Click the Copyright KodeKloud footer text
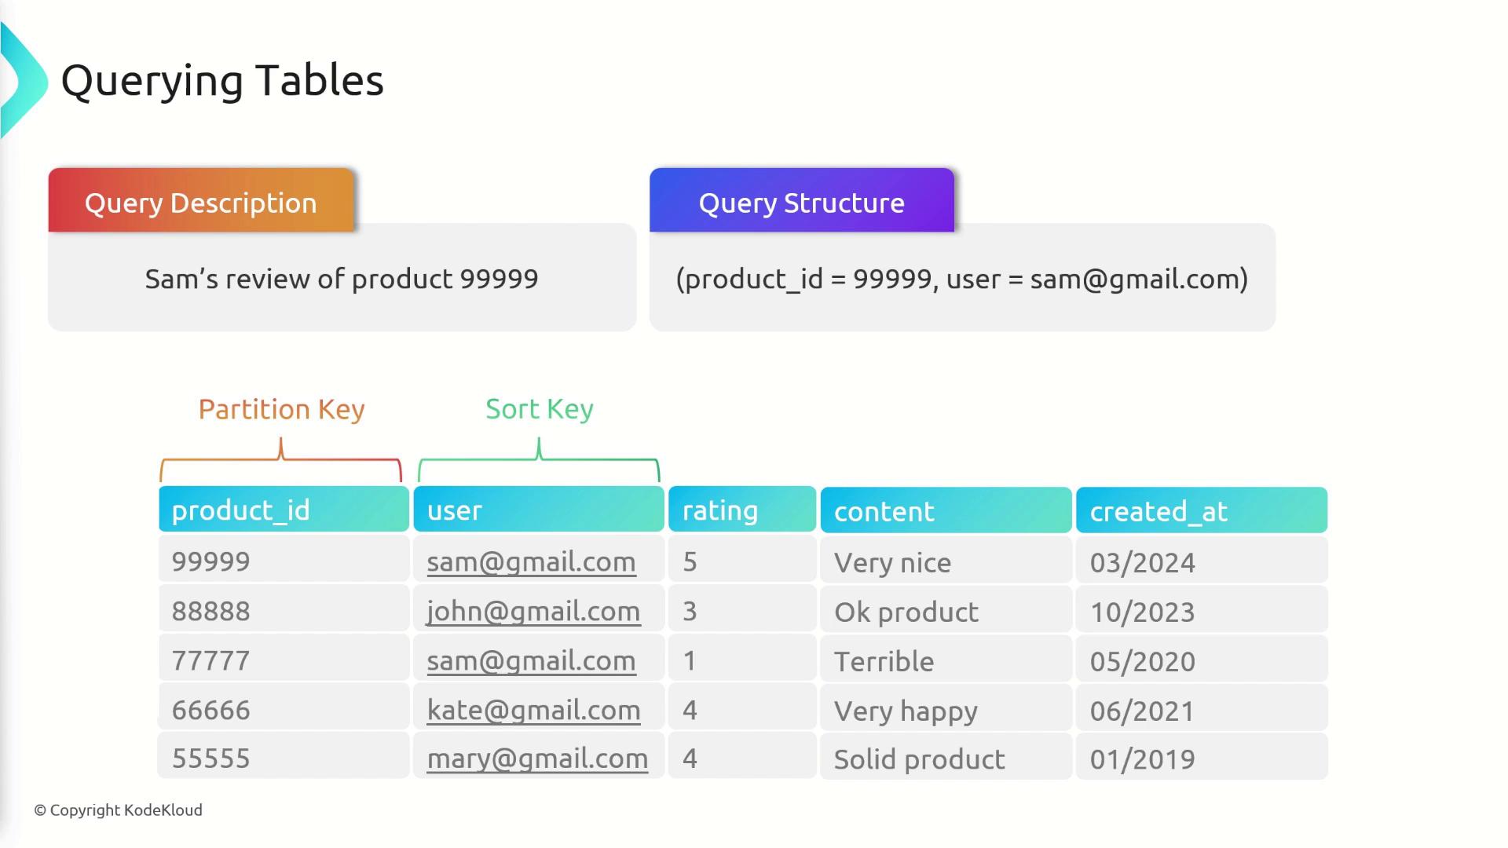This screenshot has width=1508, height=848. pyautogui.click(x=119, y=810)
